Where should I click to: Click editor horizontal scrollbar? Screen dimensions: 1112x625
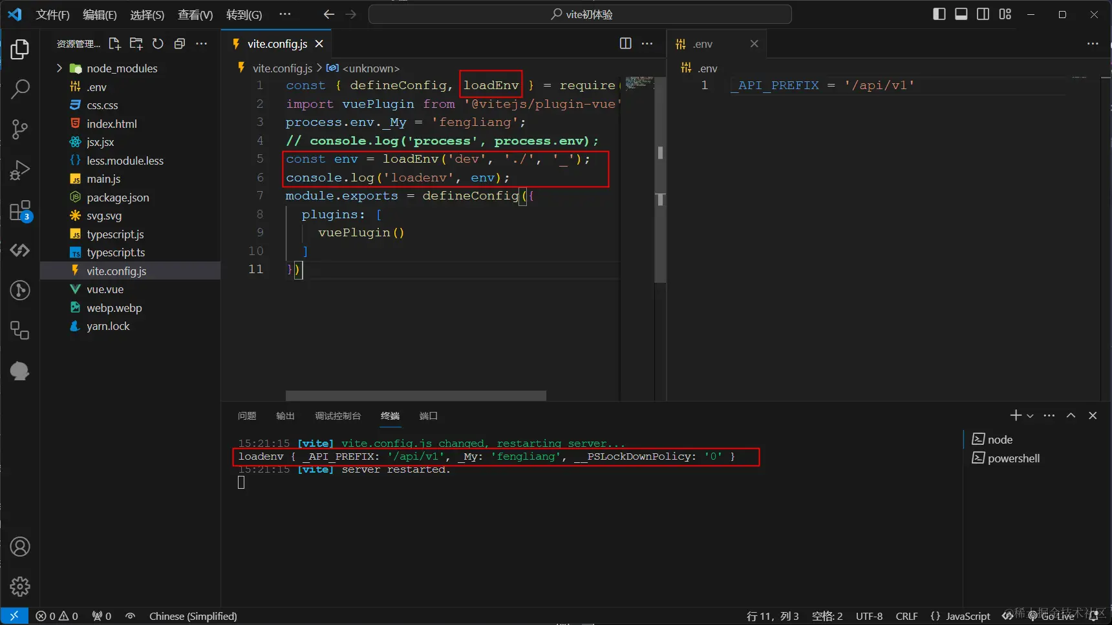tap(416, 395)
